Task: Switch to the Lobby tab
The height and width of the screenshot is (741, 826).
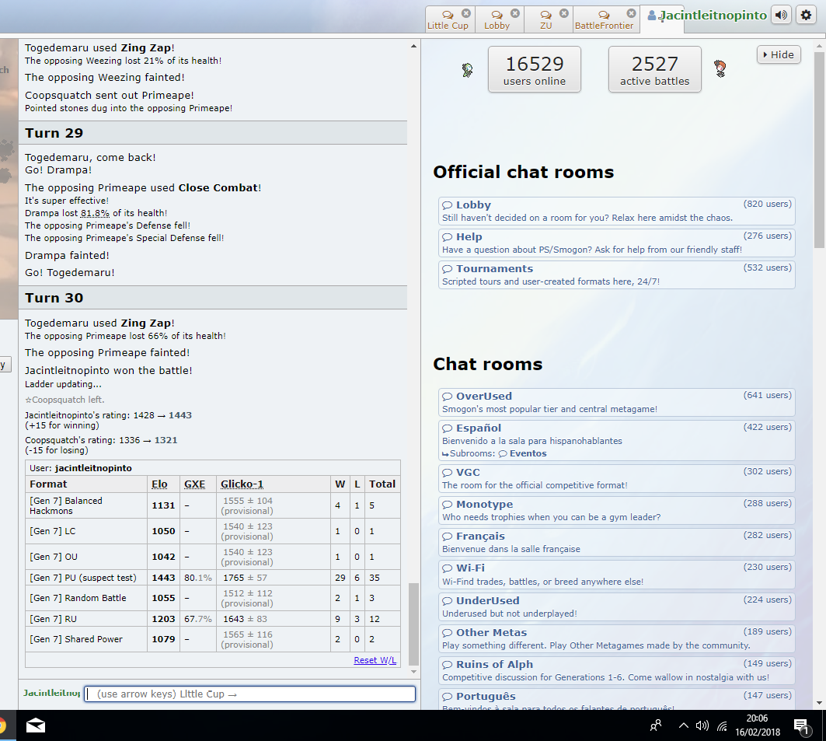Action: (497, 19)
